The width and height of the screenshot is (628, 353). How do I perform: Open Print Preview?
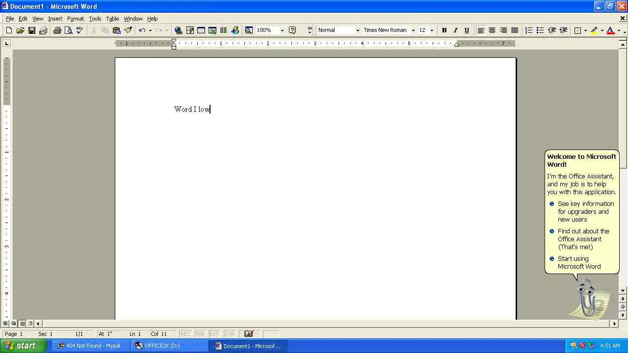coord(69,30)
